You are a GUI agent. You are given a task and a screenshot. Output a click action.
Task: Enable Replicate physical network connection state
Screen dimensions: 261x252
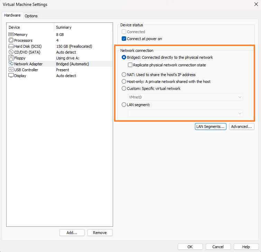coord(130,65)
